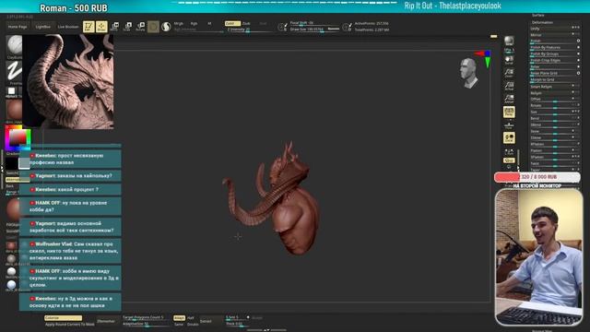Open the reference image thumbnail

pos(68,82)
